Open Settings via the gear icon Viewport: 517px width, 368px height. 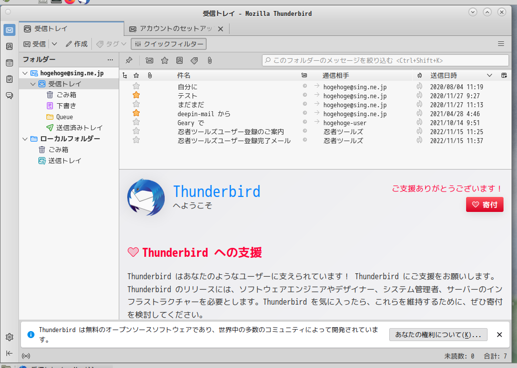coord(9,337)
